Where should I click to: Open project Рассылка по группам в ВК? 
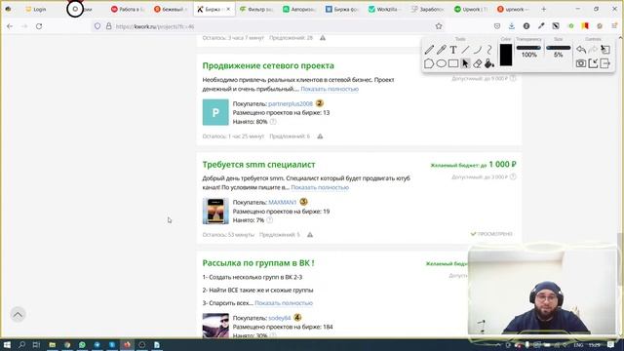point(258,263)
